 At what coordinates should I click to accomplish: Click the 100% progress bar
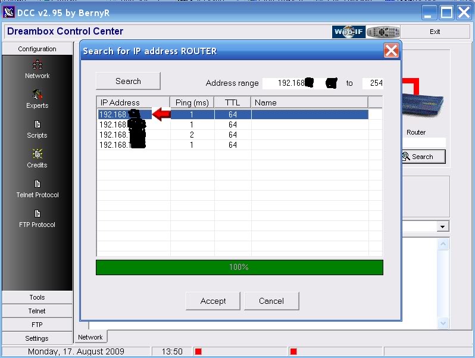click(x=239, y=267)
